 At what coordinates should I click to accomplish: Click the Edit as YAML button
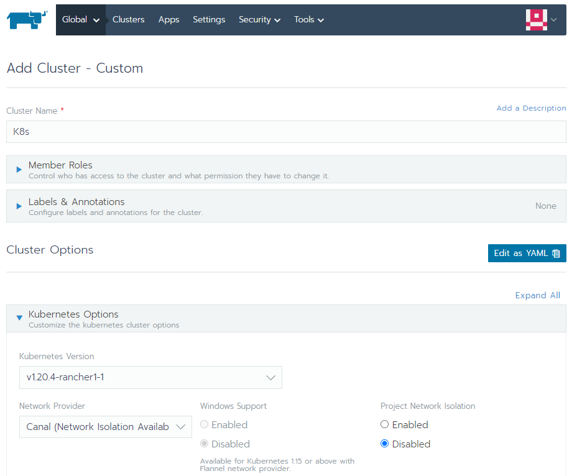coord(527,253)
